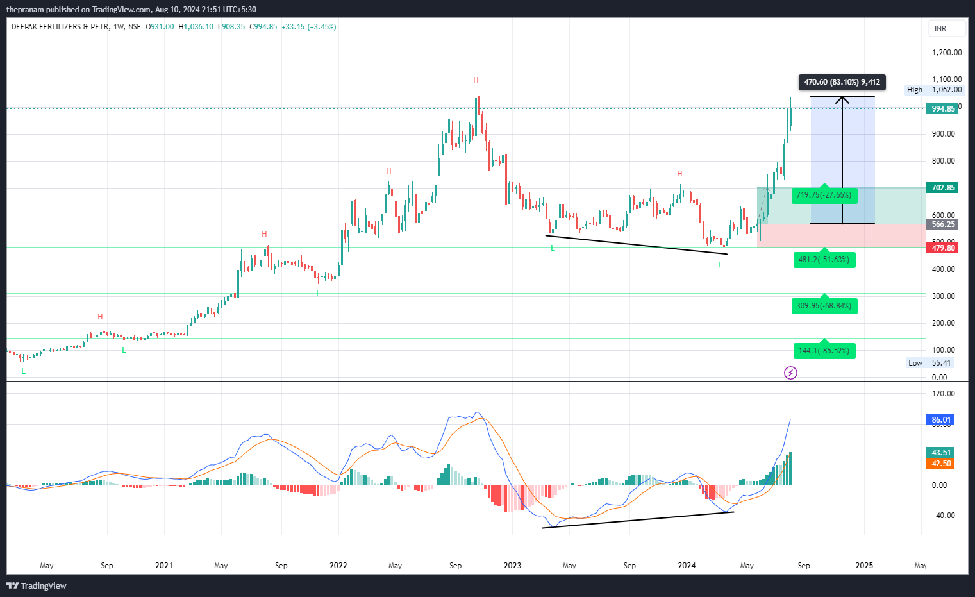This screenshot has width=975, height=597.
Task: Click the 2025 time axis label
Action: (864, 566)
